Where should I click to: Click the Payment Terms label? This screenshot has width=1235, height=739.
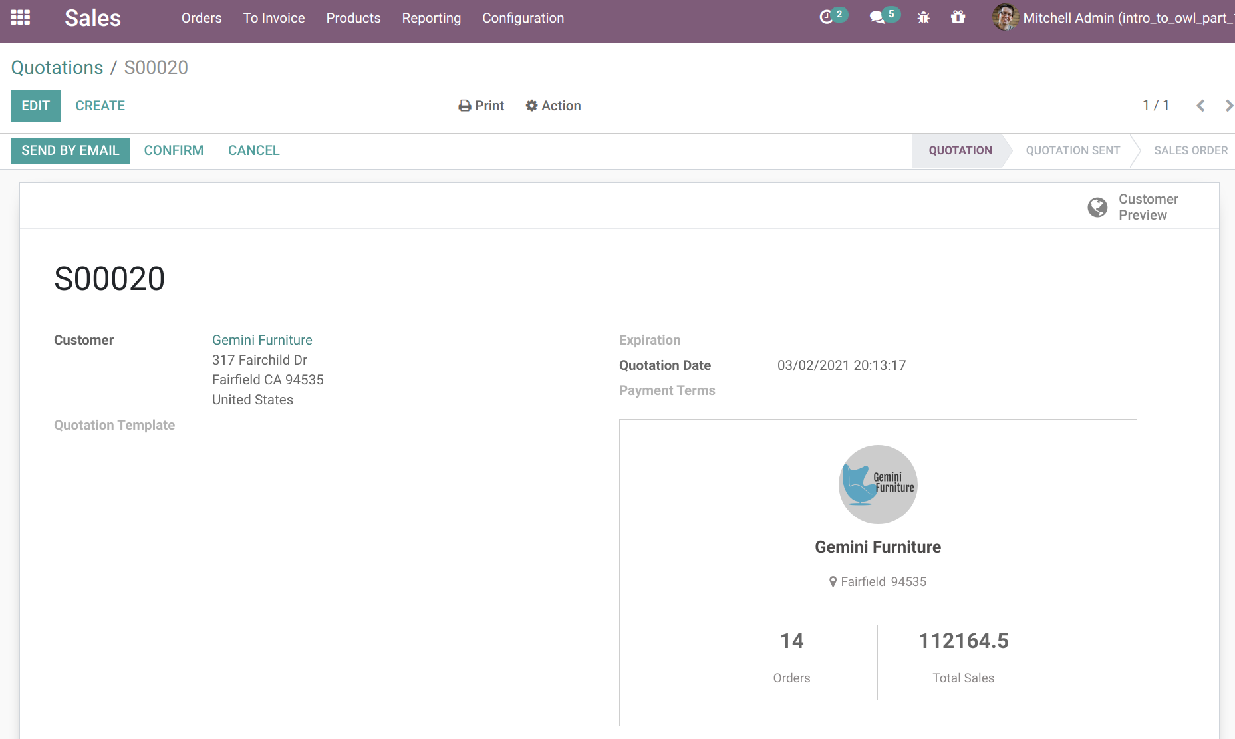(x=667, y=390)
